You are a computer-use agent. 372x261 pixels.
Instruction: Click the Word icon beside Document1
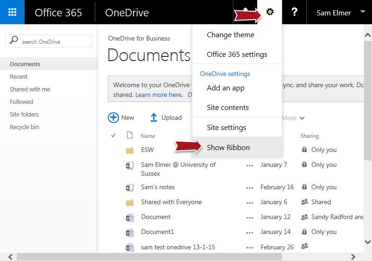click(130, 233)
